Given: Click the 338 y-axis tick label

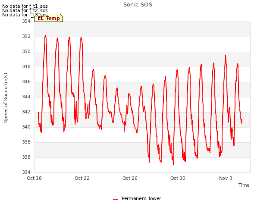Looking at the screenshot, I should coord(26,142).
